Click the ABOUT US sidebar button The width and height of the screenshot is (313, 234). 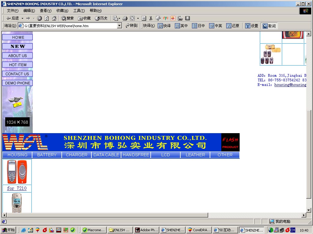17,56
